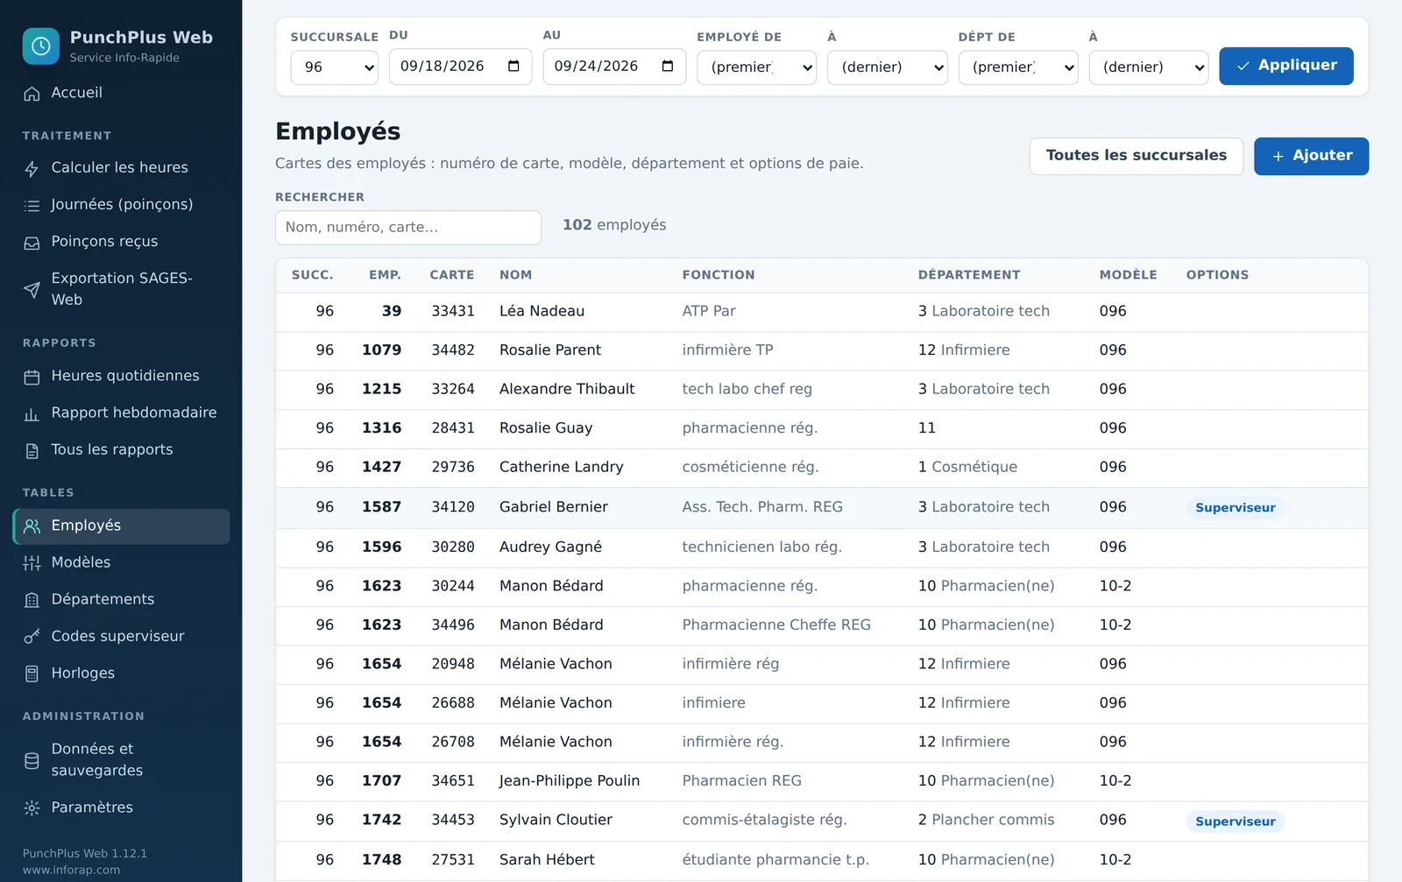The height and width of the screenshot is (882, 1402).
Task: Click Superviseur badge for Sylvain Cloutier
Action: click(x=1236, y=822)
